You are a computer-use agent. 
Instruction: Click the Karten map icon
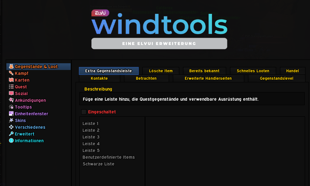[x=11, y=80]
